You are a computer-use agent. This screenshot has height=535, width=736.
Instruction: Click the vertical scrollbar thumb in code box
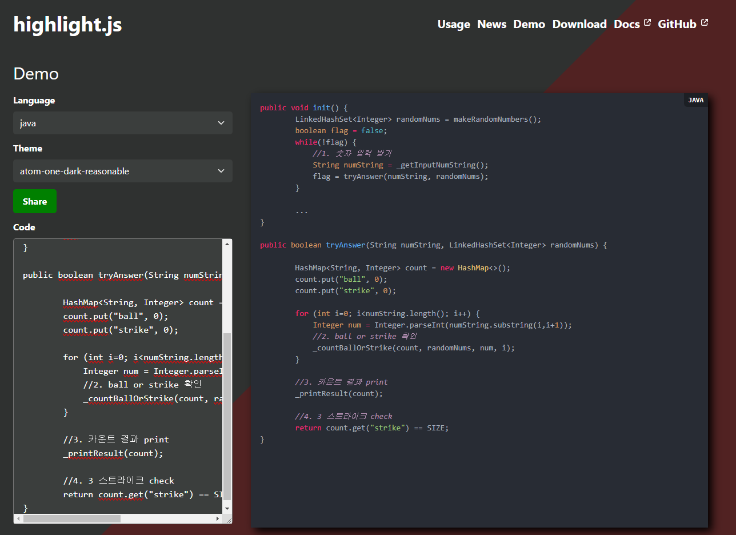pos(227,417)
